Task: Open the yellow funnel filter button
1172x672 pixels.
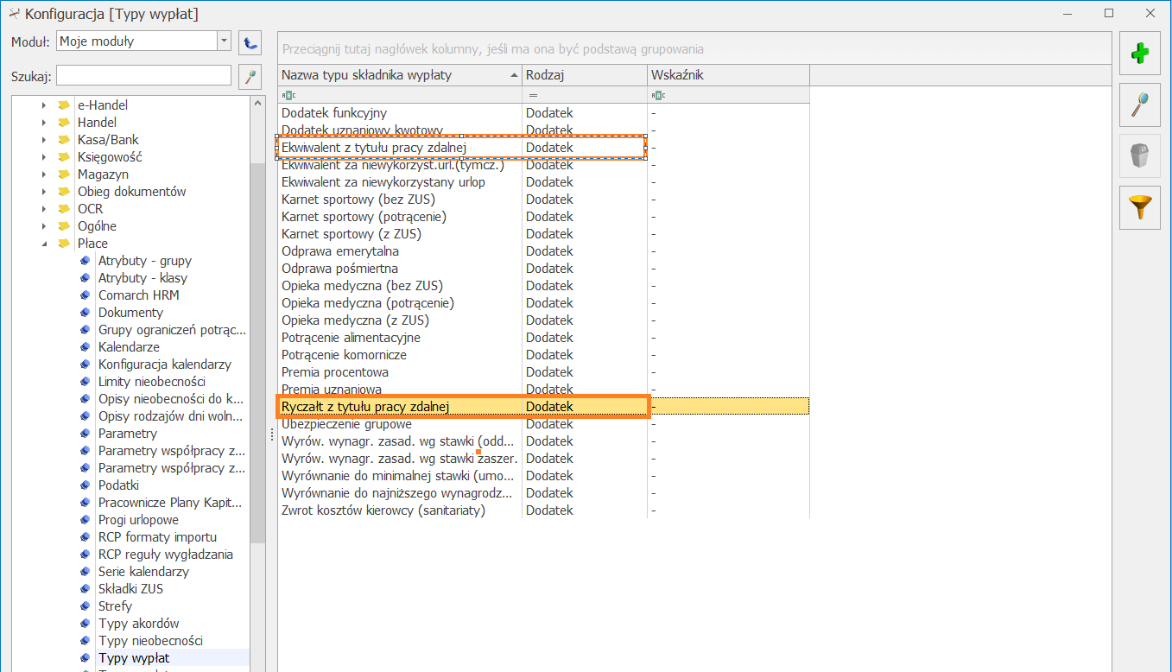Action: (x=1140, y=207)
